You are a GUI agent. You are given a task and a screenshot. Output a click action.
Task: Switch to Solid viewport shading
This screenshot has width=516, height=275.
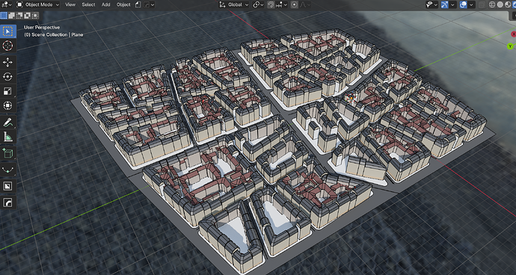(500, 4)
